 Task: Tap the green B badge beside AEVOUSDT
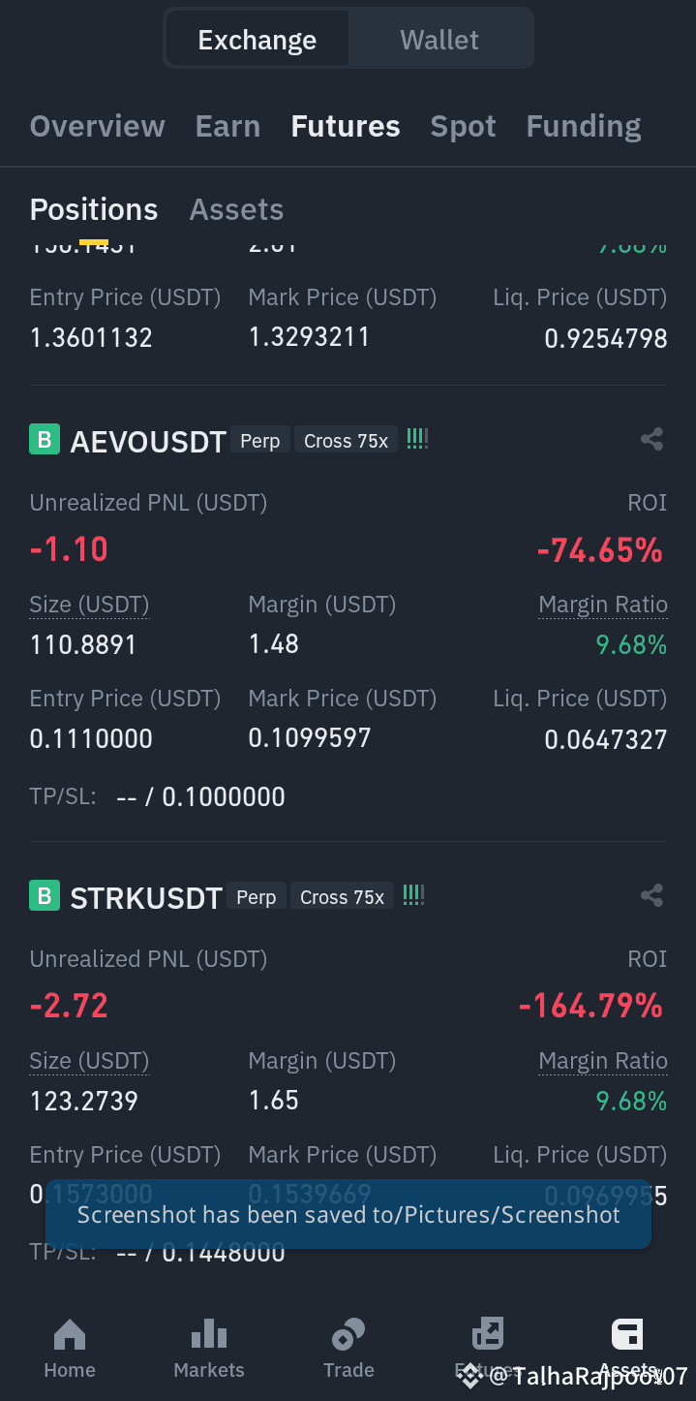tap(45, 440)
